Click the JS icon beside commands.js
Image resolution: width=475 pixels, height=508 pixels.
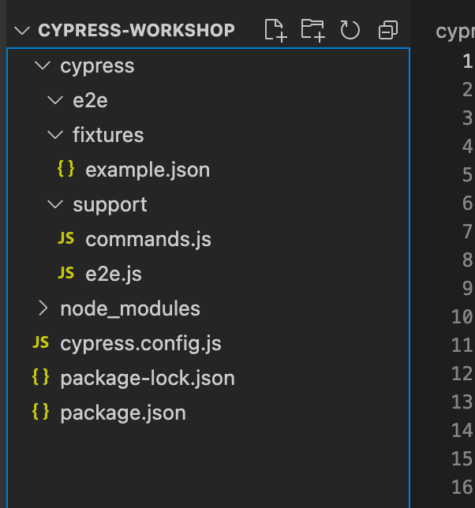[x=66, y=238]
